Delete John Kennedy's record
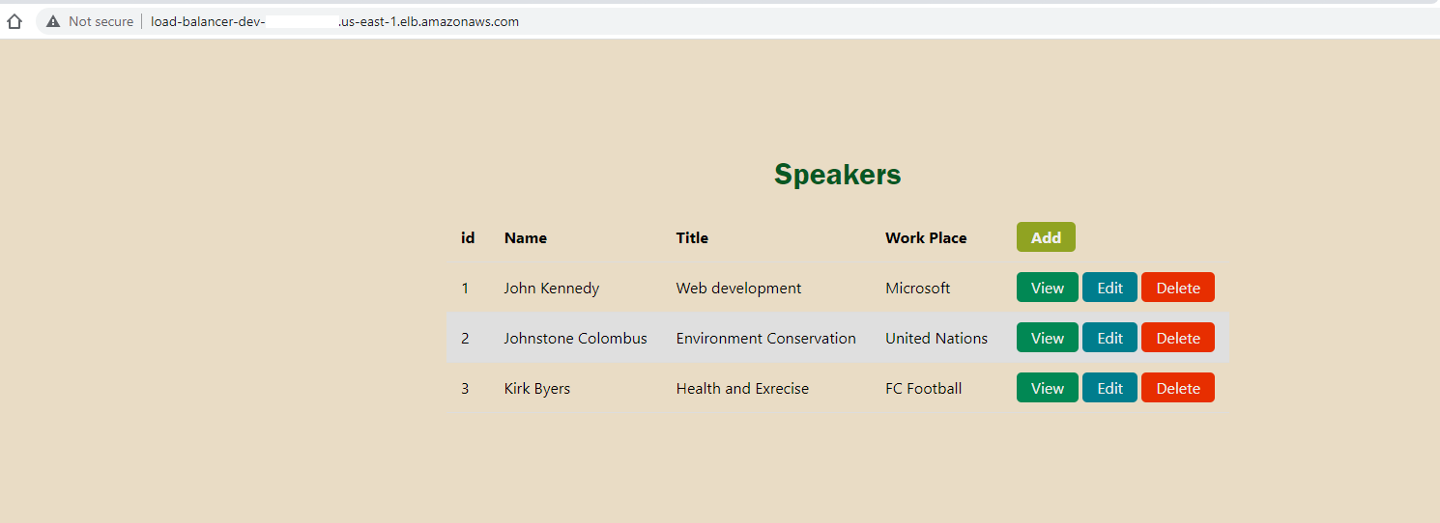Screen dimensions: 1440x523 [1177, 288]
